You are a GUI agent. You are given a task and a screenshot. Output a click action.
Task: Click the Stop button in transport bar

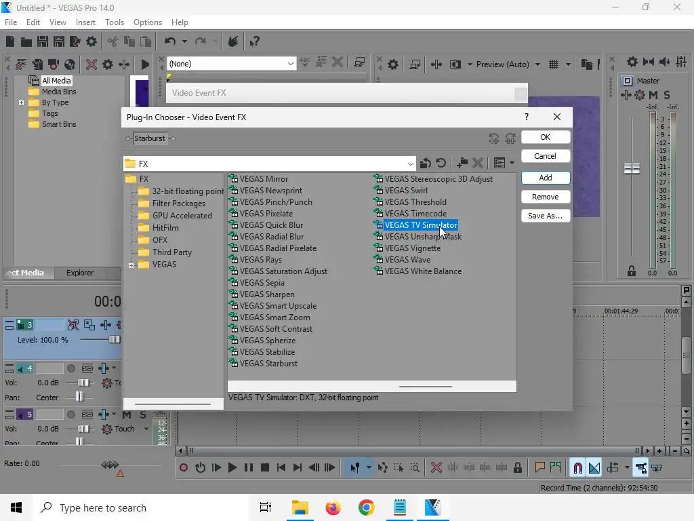(265, 467)
